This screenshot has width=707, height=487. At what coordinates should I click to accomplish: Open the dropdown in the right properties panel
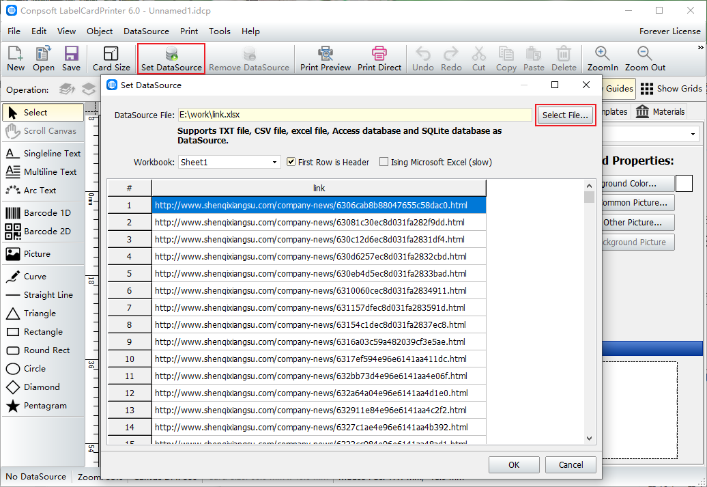(693, 134)
